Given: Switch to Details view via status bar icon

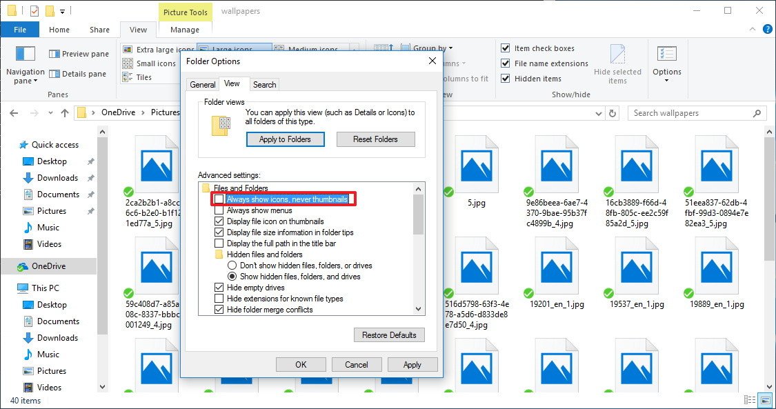Looking at the screenshot, I should [x=751, y=399].
